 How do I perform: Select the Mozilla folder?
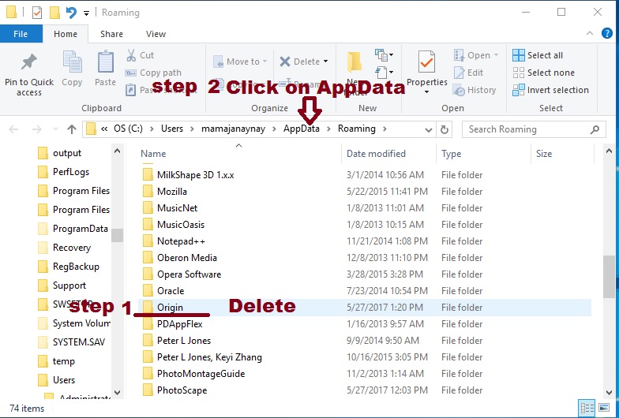(x=172, y=191)
